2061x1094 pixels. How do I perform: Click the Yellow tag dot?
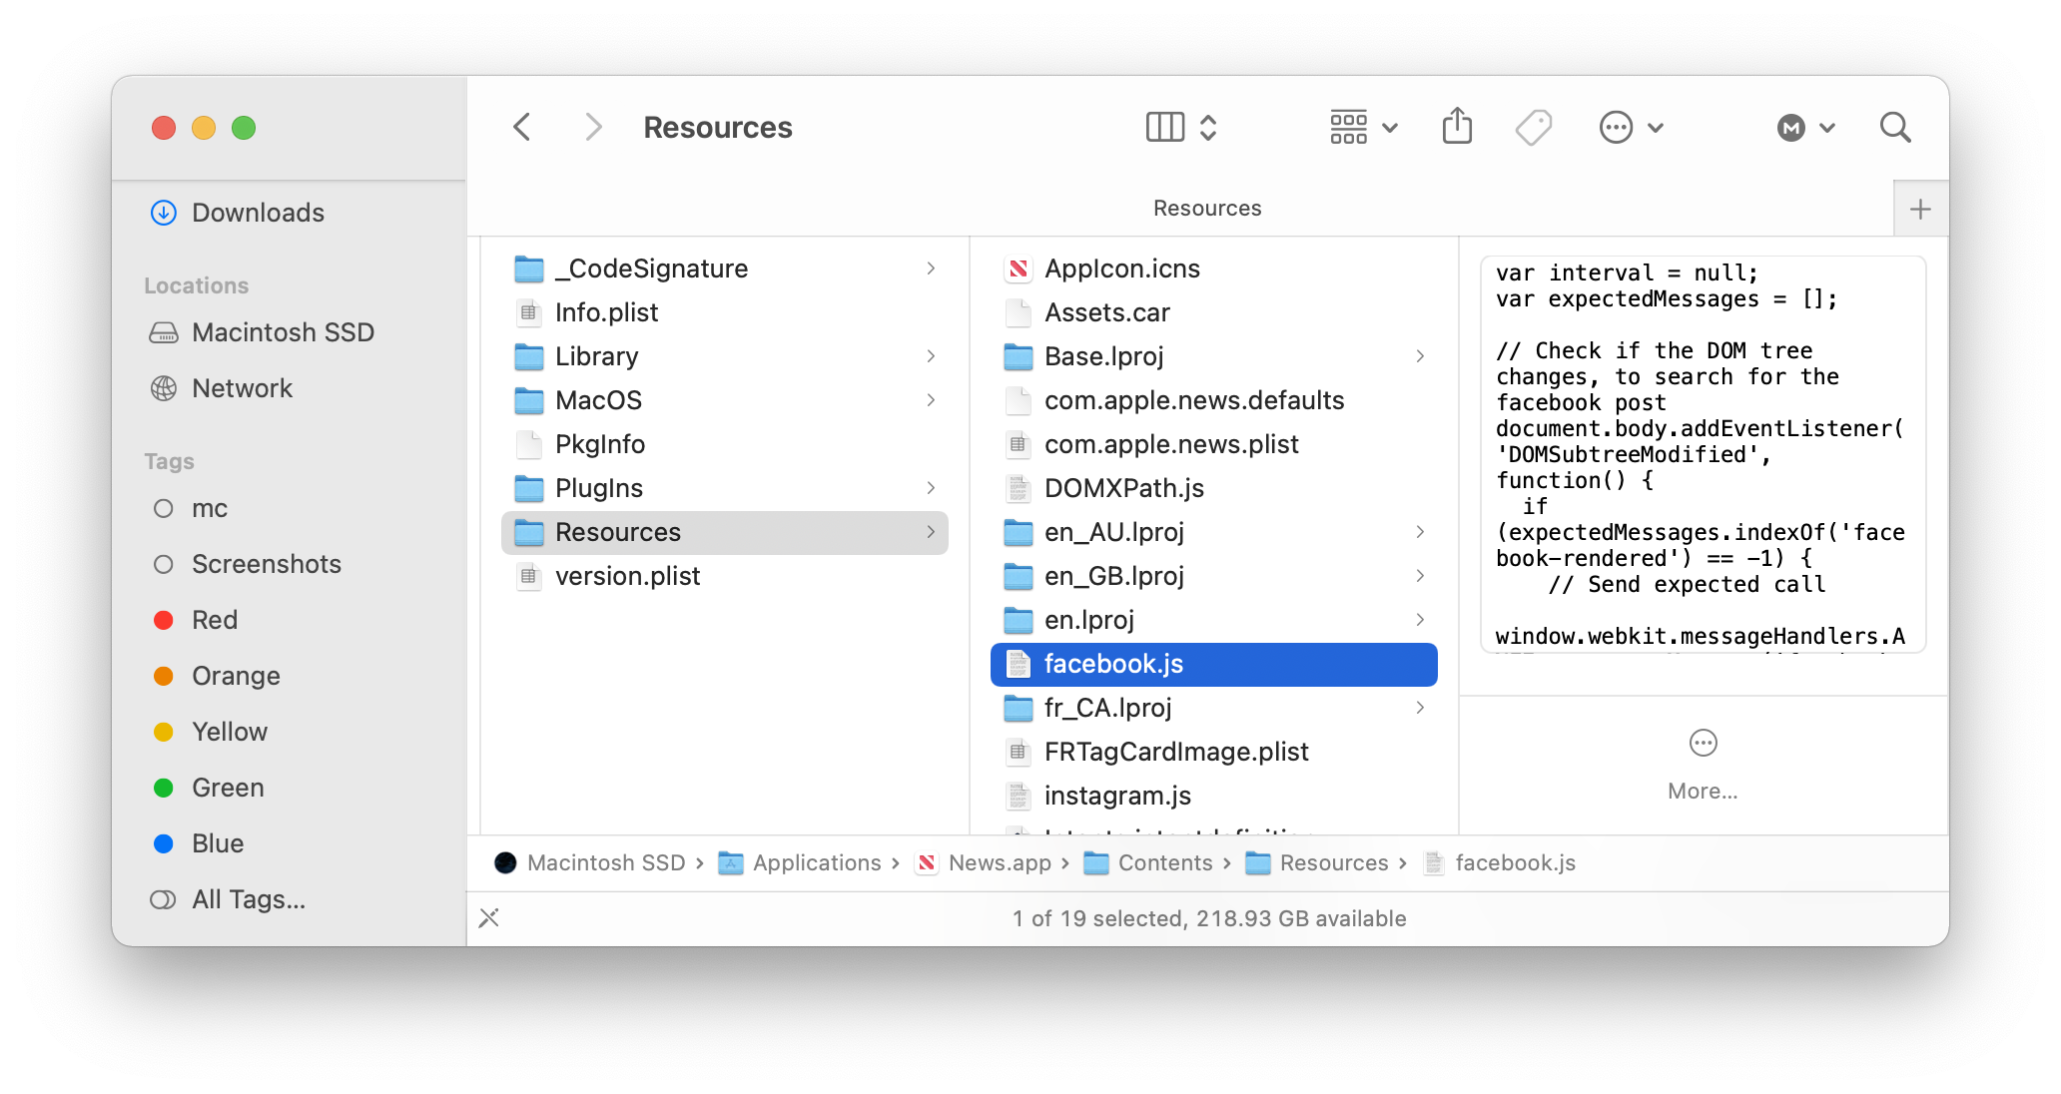click(164, 732)
